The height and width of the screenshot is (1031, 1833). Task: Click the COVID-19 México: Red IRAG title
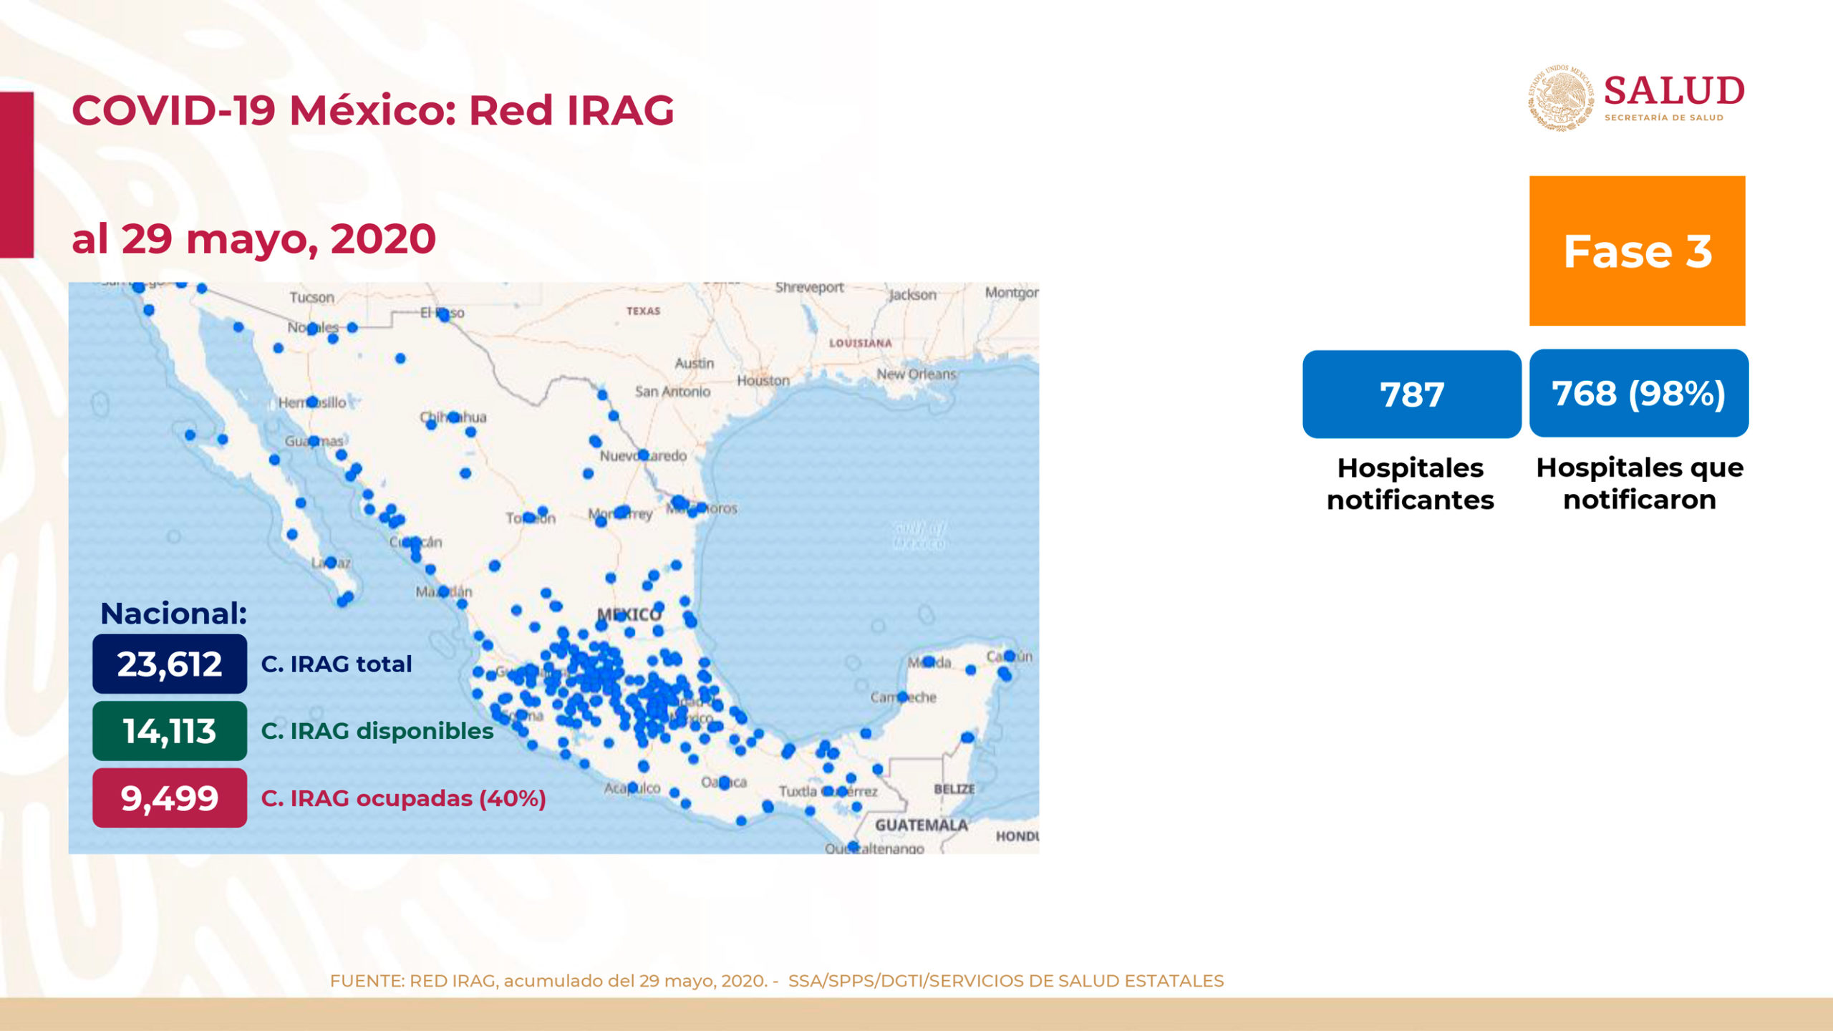[372, 111]
